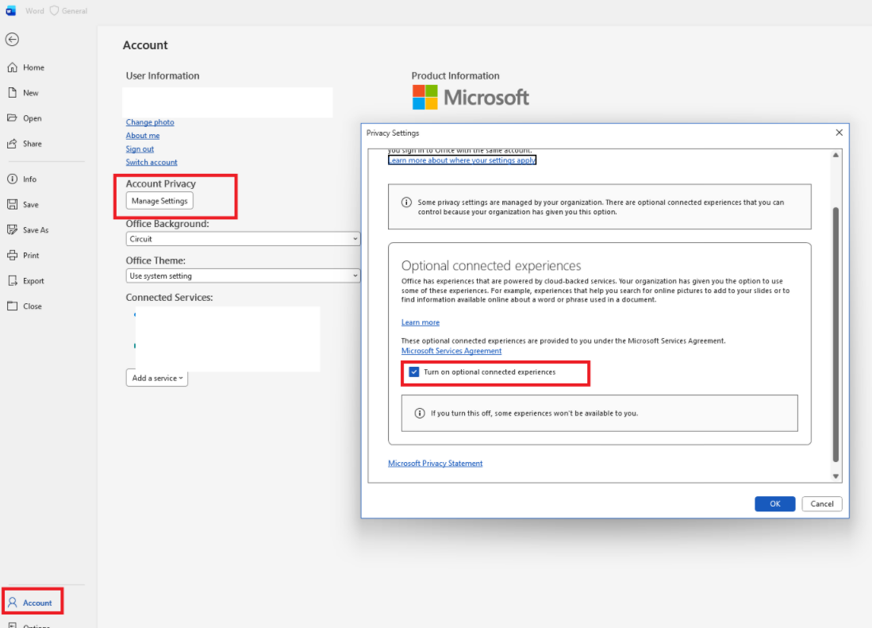Confirm Privacy Settings with OK

coord(774,504)
